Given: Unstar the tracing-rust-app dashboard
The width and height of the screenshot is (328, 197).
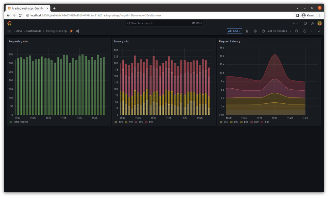Looking at the screenshot, I should click(x=71, y=31).
